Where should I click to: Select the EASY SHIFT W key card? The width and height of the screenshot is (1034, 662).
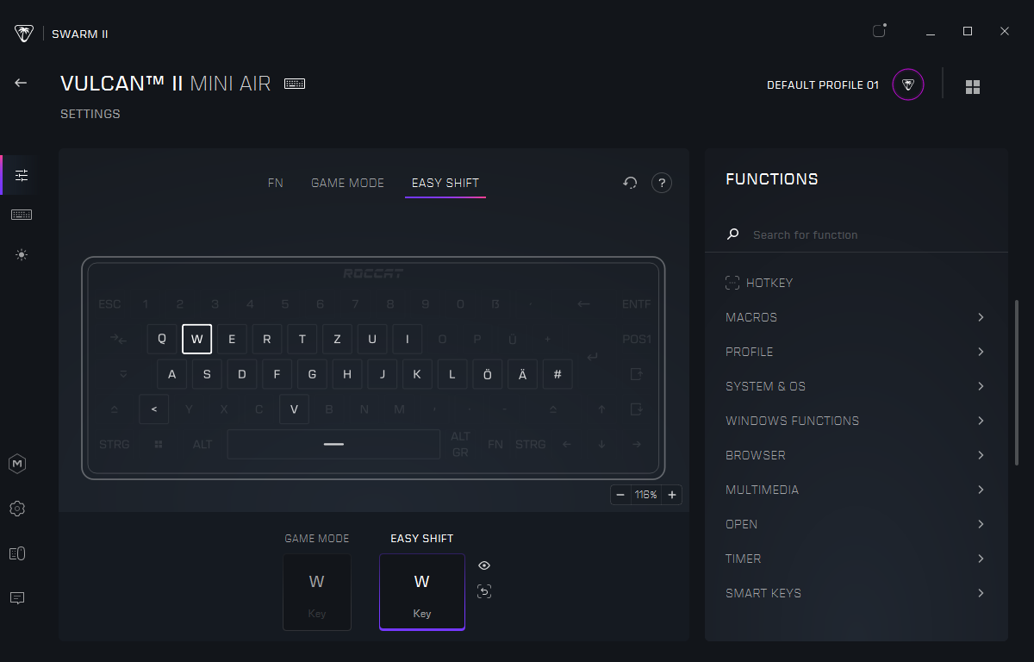pyautogui.click(x=422, y=592)
